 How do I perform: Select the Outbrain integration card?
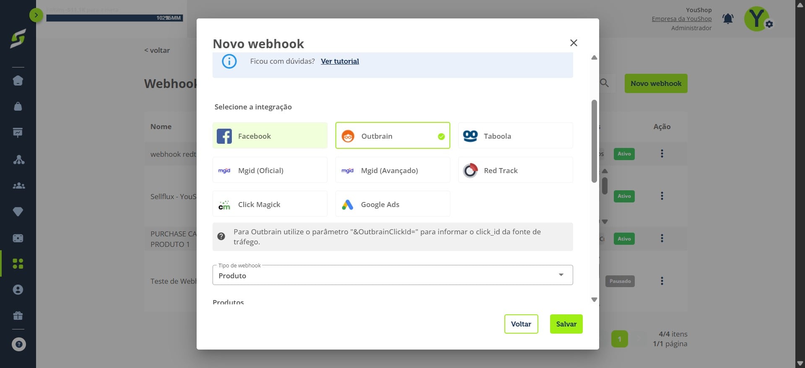[x=392, y=135]
